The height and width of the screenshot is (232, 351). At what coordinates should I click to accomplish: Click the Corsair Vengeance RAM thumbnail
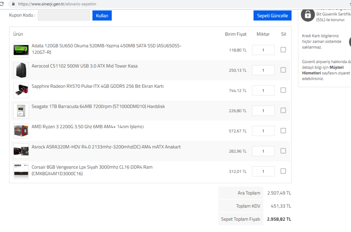(x=21, y=171)
